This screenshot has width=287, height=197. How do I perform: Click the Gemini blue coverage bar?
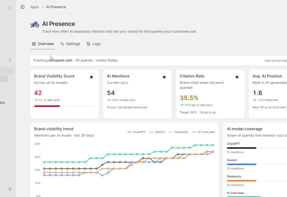tap(242, 164)
